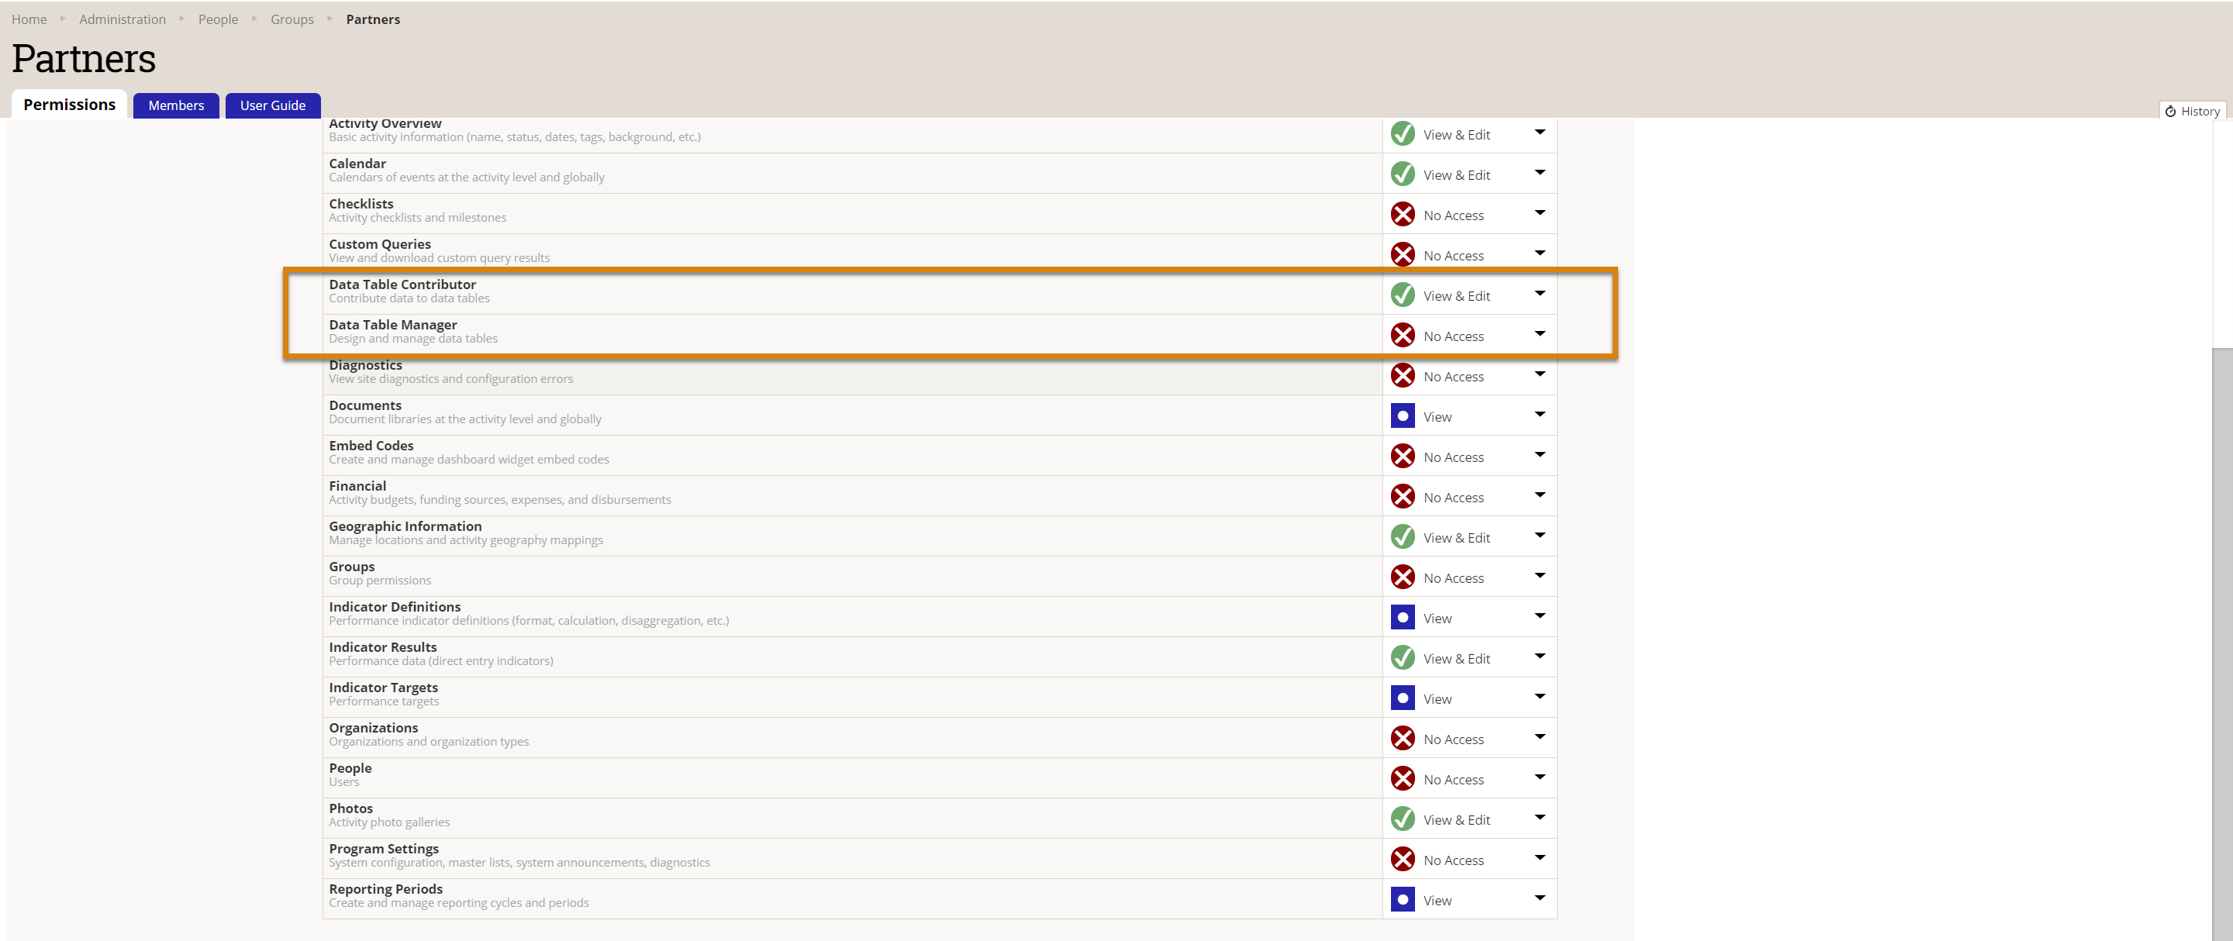Screen dimensions: 2233x941
Task: Click green check icon for Geographic Information
Action: coord(1402,537)
